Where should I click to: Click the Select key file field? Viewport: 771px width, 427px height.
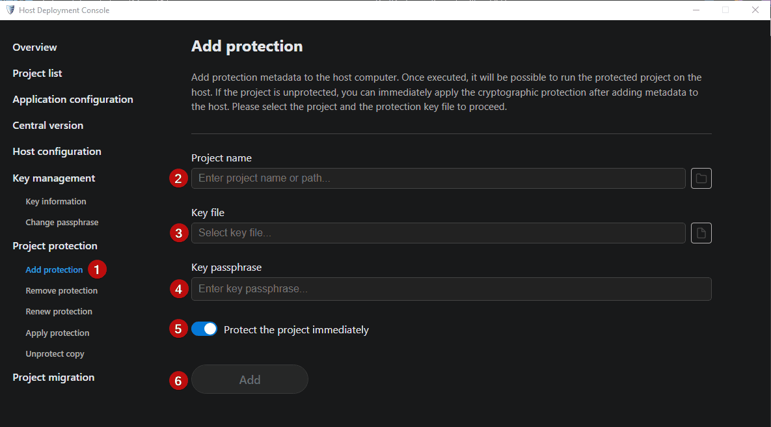[x=438, y=232]
